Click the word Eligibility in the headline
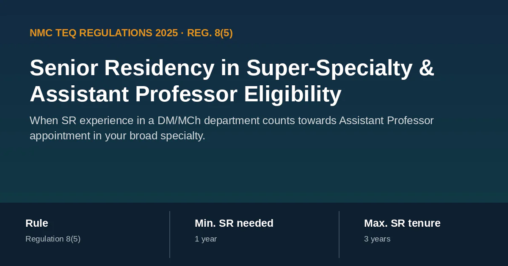Viewport: 508px width, 266px height. pyautogui.click(x=293, y=94)
